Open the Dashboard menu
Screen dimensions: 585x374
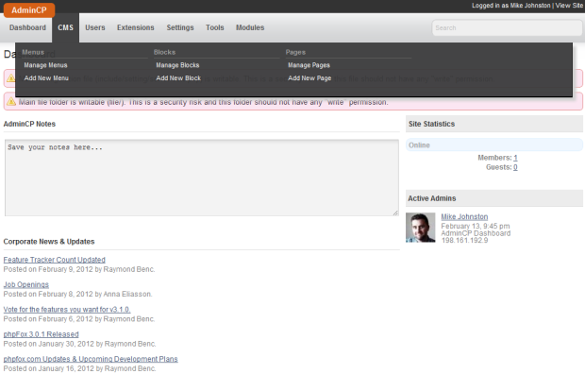click(27, 27)
